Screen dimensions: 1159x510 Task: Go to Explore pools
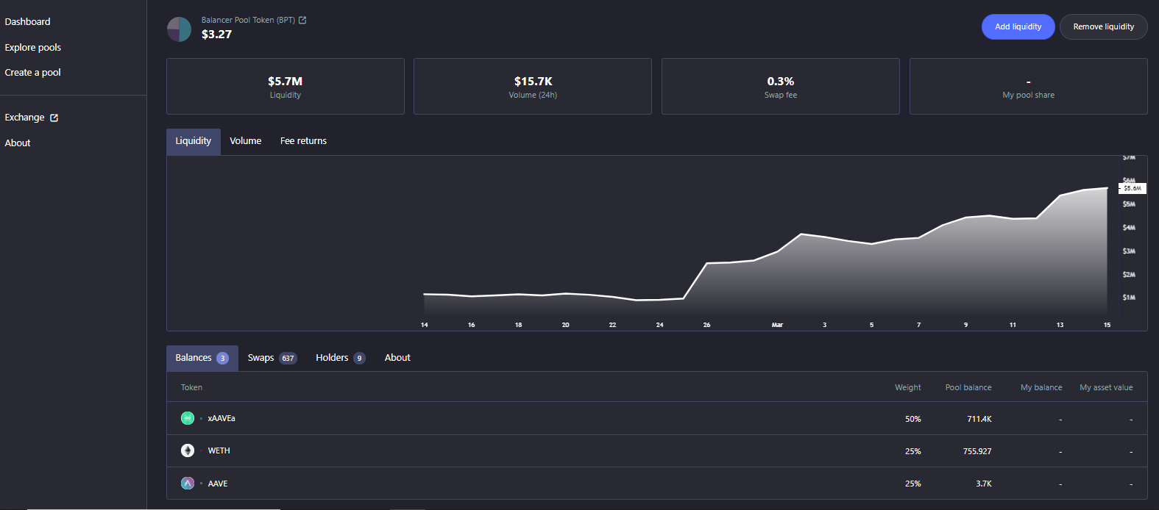point(32,47)
